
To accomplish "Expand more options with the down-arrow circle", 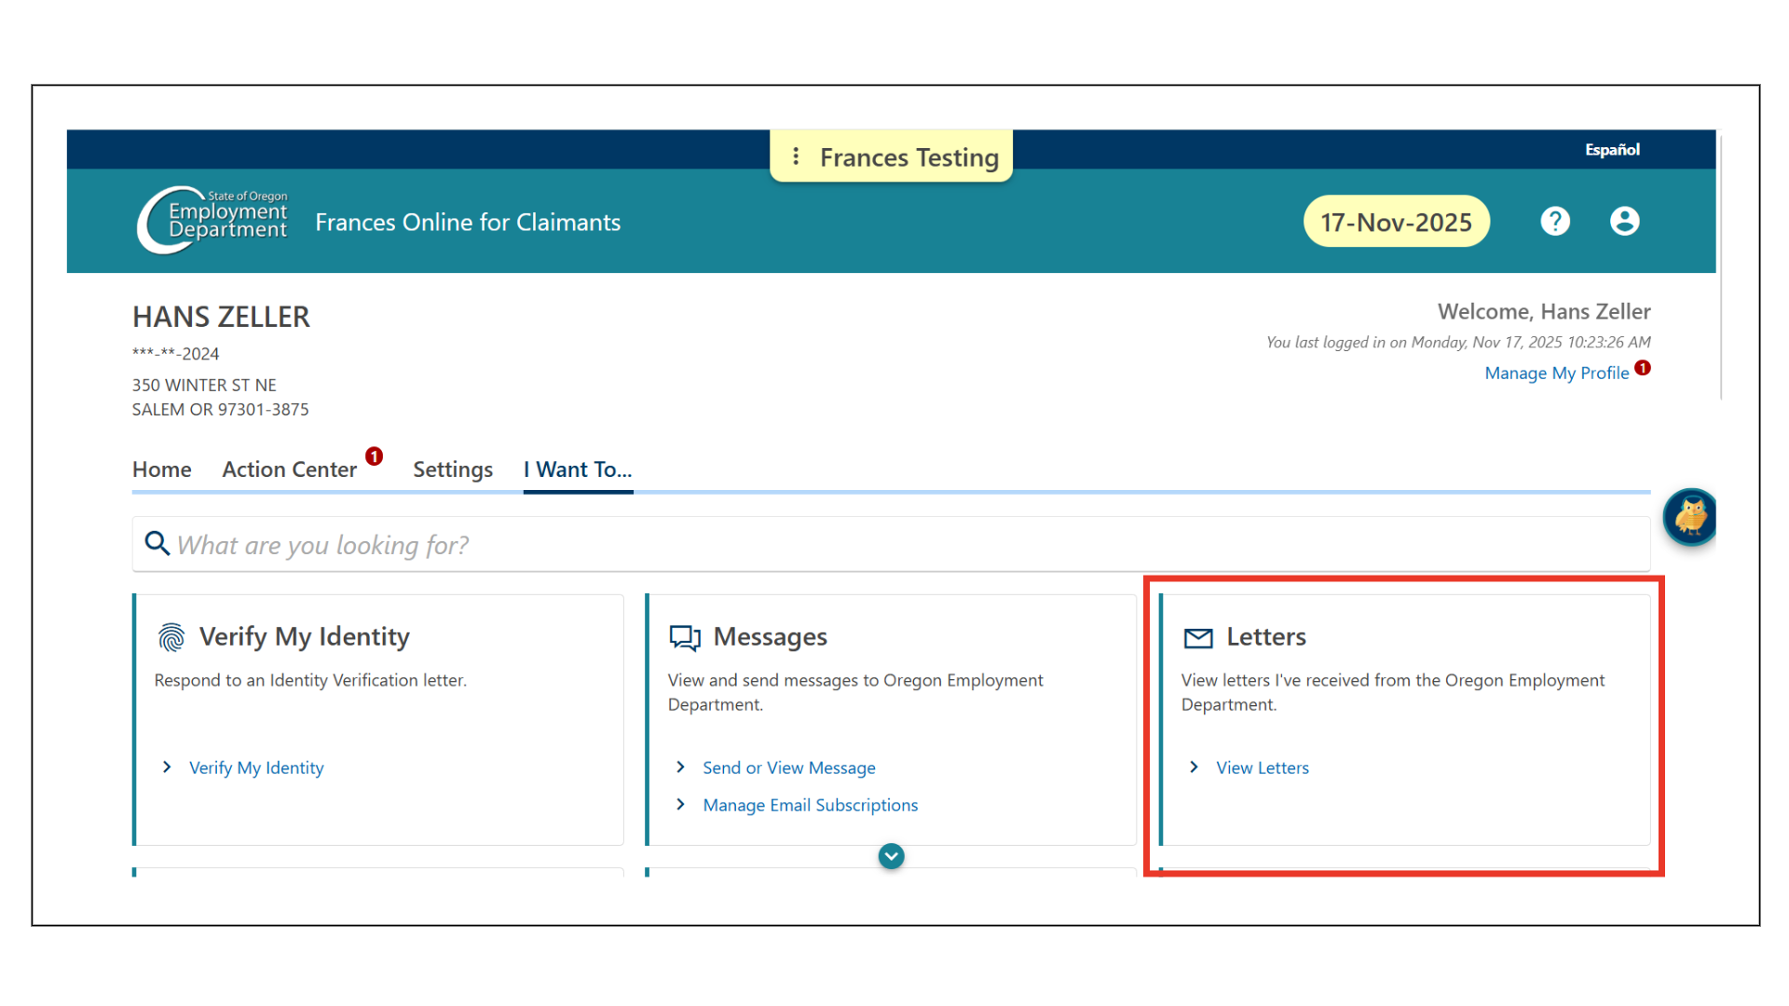I will click(892, 856).
